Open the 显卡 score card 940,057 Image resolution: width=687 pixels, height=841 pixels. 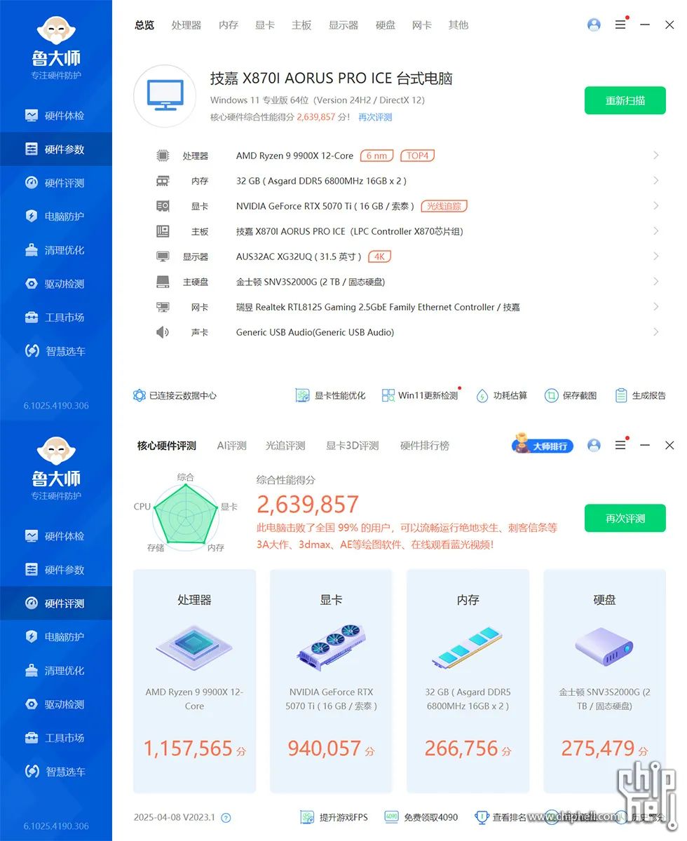pyautogui.click(x=331, y=681)
